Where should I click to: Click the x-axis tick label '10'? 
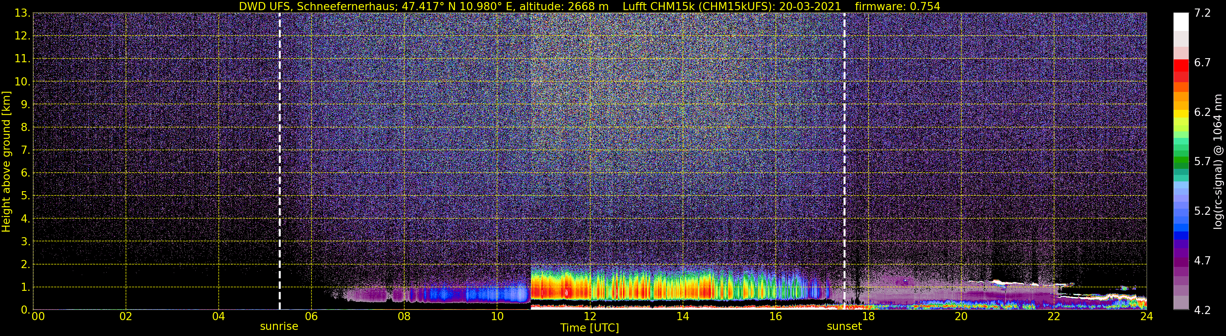coord(497,316)
